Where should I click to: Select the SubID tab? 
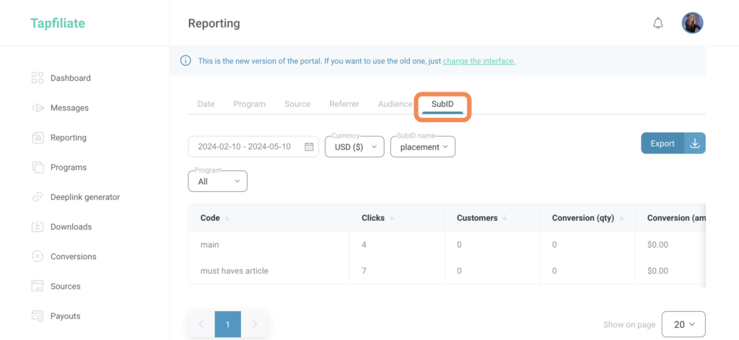tap(442, 104)
